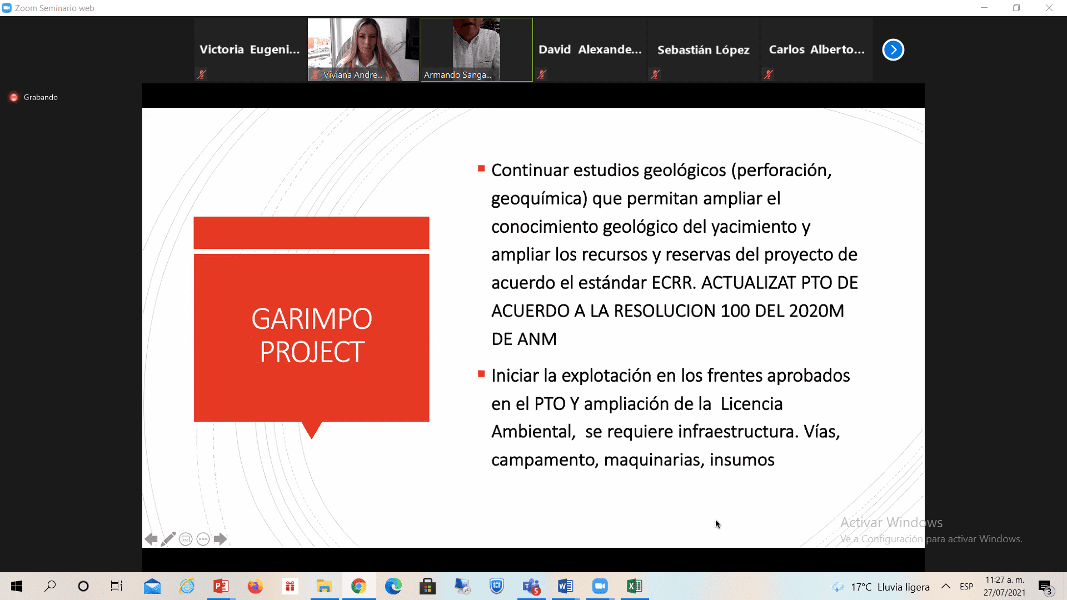Open taskbar search
This screenshot has width=1067, height=600.
[50, 586]
